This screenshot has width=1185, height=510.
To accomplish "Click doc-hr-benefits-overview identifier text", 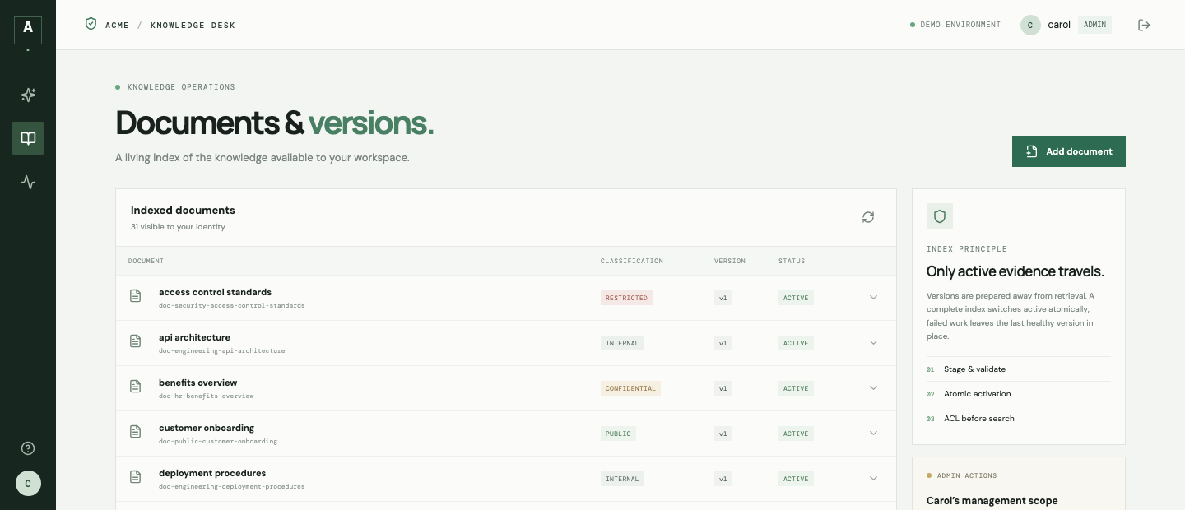I will (x=206, y=396).
